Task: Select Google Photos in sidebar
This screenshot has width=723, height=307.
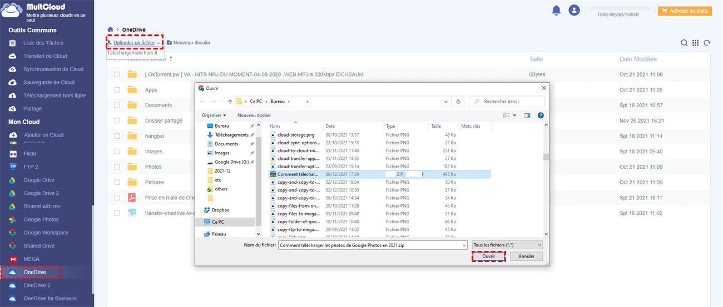Action: point(41,220)
